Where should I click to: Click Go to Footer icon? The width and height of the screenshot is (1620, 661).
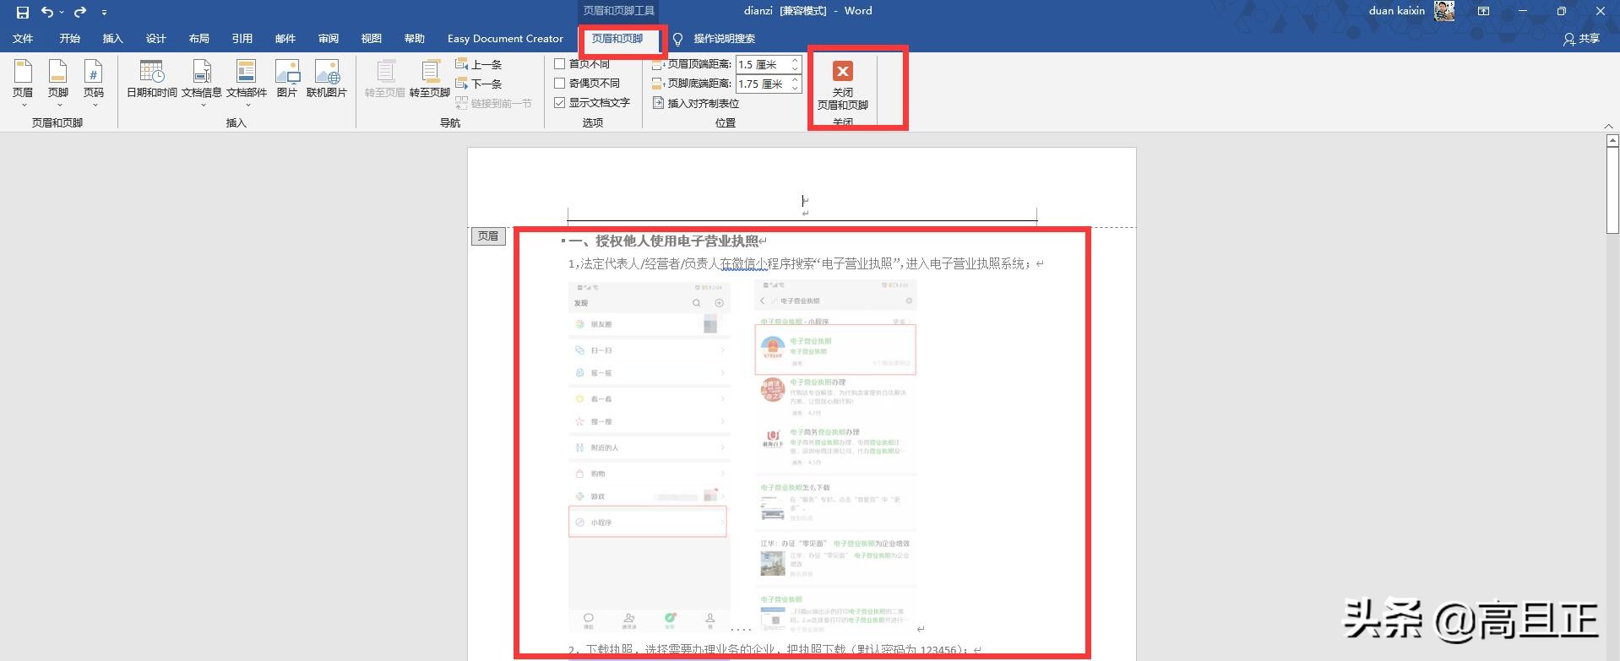click(430, 78)
